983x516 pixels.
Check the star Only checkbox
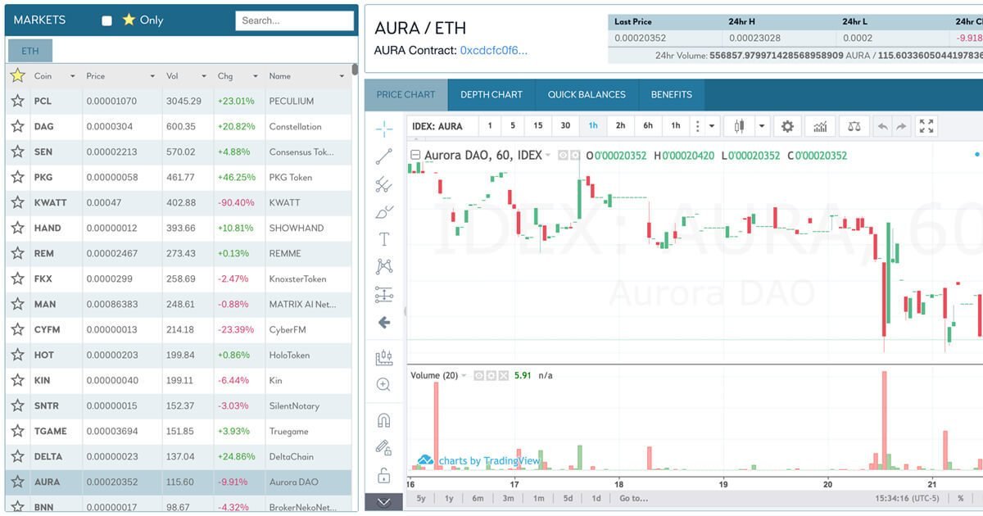pyautogui.click(x=106, y=20)
